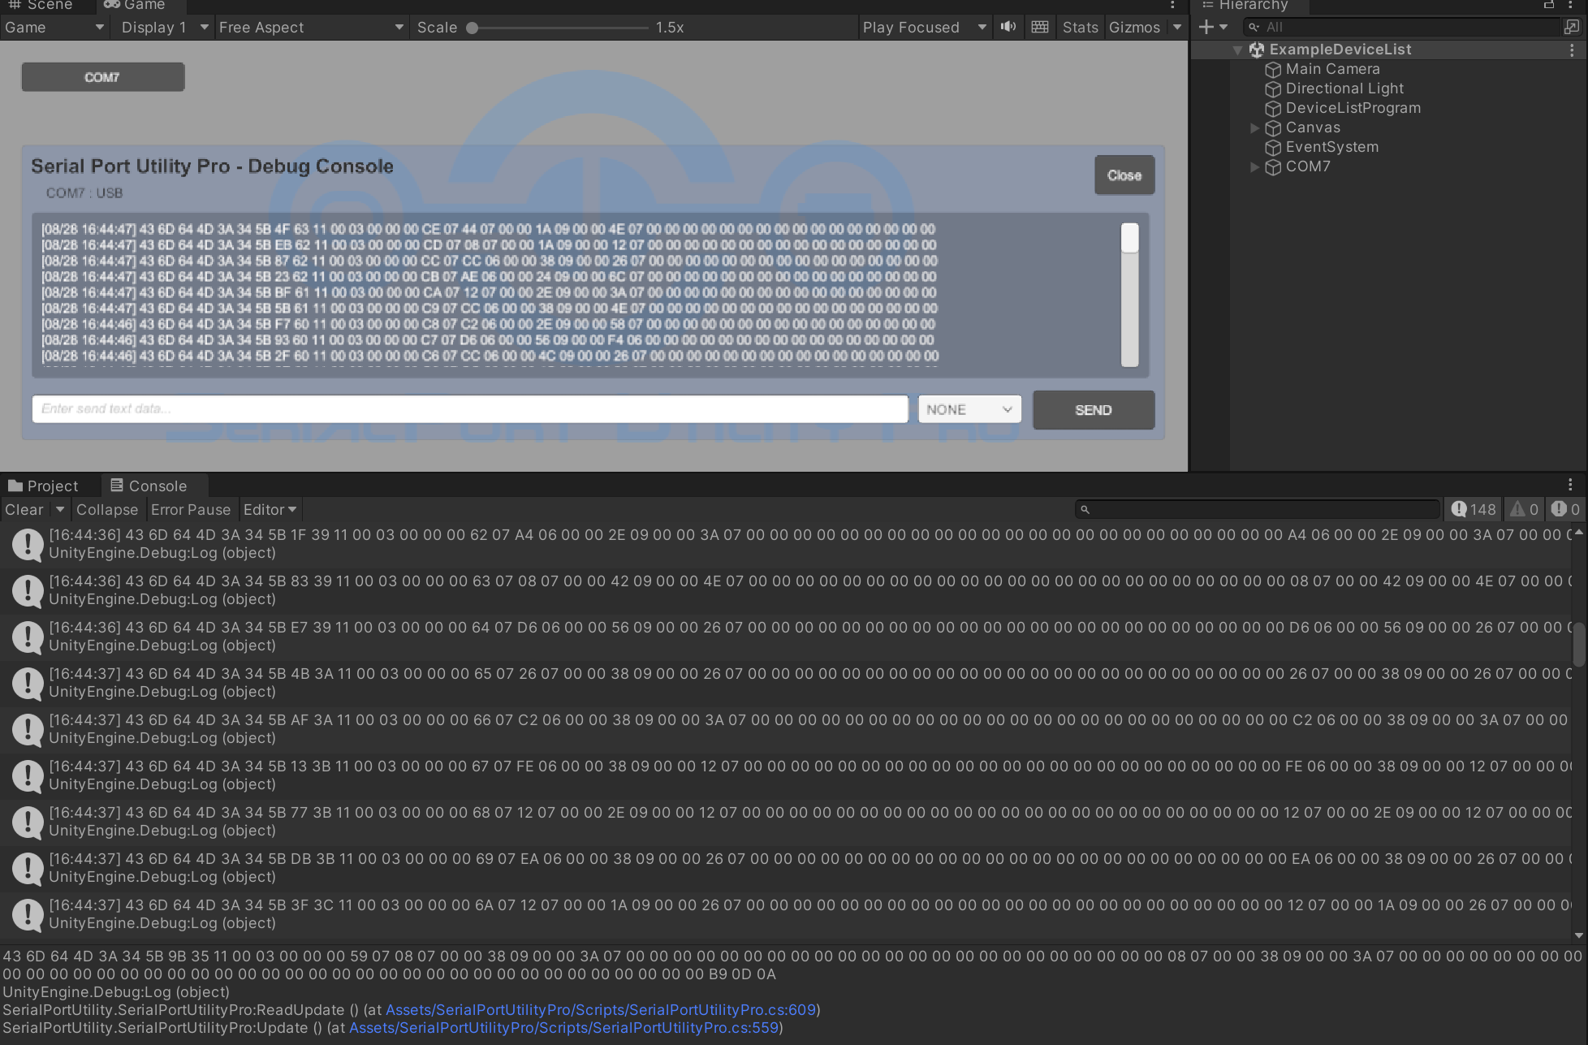Open the Editor dropdown in Console
Screen dimensions: 1588x1045
[x=270, y=510]
